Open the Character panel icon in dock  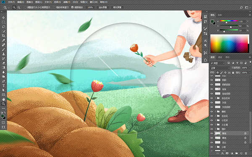click(205, 41)
